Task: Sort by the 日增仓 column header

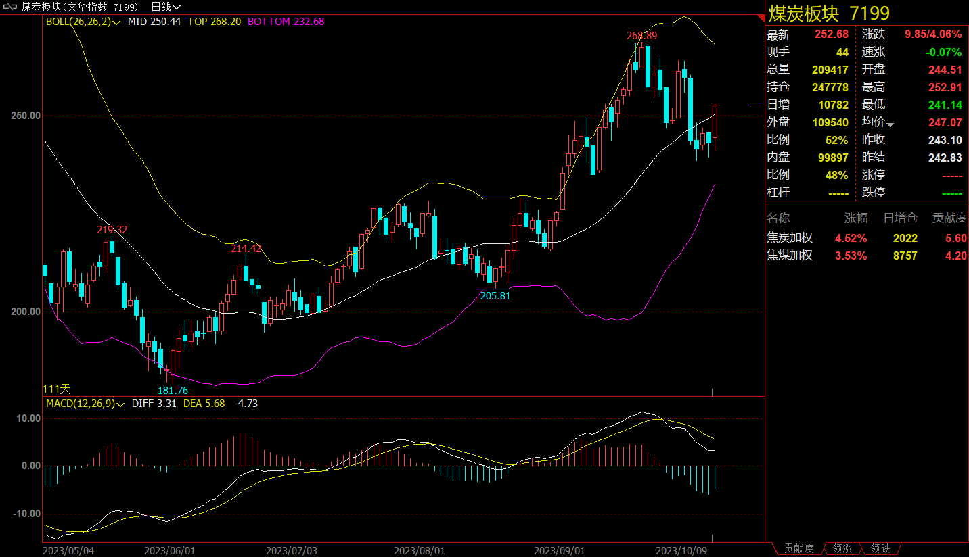Action: (x=900, y=218)
